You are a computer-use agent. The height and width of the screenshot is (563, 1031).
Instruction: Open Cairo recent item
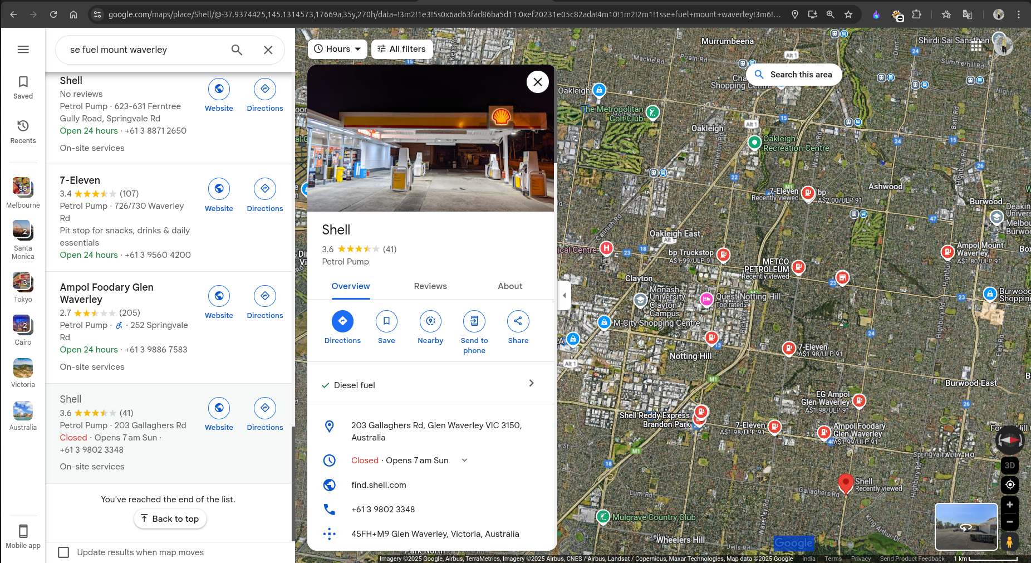click(23, 330)
